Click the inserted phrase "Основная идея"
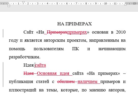The image size is (138, 94). (x=53, y=74)
